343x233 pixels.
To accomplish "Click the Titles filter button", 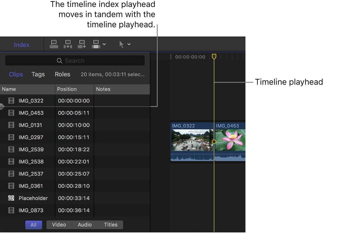I will pos(110,225).
